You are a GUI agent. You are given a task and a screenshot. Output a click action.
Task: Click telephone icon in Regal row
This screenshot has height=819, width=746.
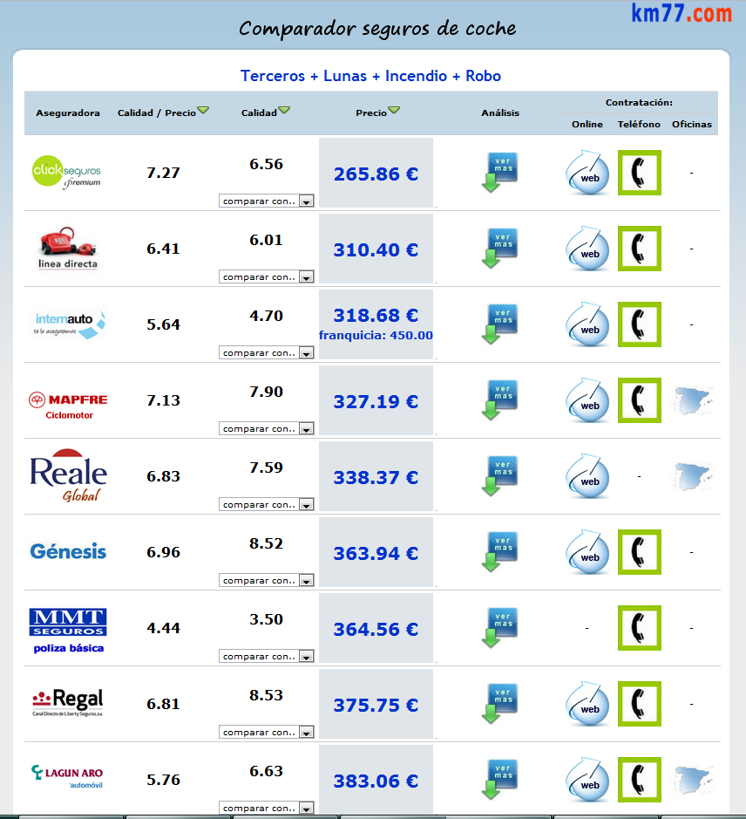(x=639, y=704)
